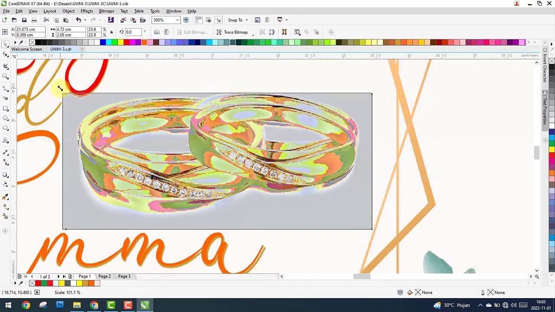Viewport: 555px width, 312px height.
Task: Click the horizontal scrollbar thumb
Action: pyautogui.click(x=362, y=276)
